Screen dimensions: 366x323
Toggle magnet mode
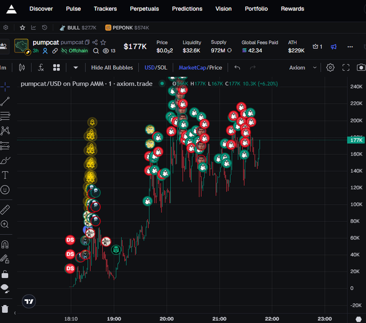(x=5, y=244)
